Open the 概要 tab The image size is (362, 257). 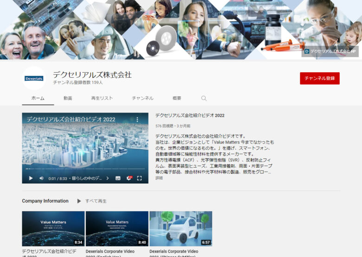click(177, 98)
